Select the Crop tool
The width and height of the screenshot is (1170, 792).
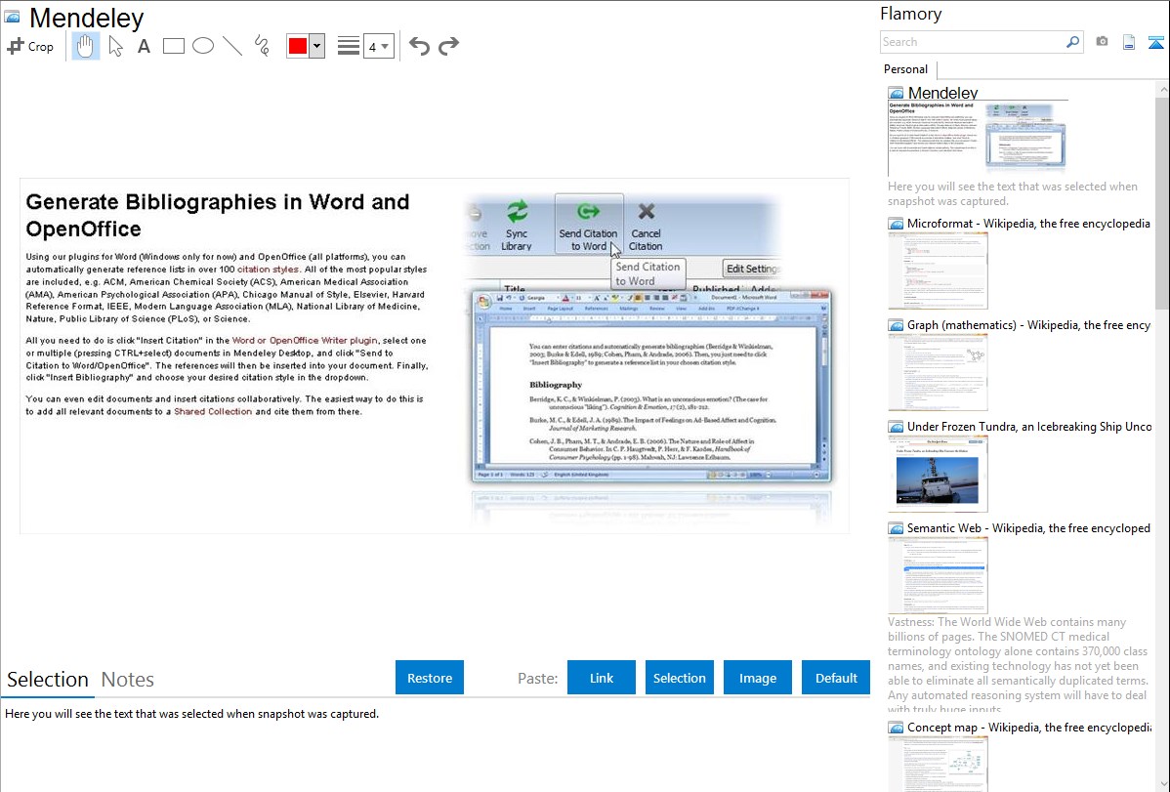click(30, 46)
